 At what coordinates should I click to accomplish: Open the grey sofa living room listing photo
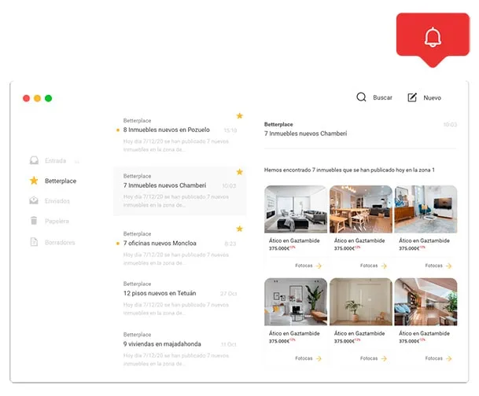(296, 209)
